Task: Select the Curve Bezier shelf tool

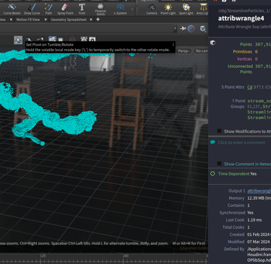Action: pyautogui.click(x=12, y=9)
